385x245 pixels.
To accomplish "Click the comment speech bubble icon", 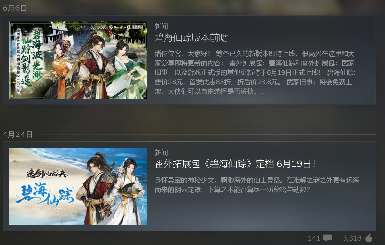I will click(x=327, y=238).
